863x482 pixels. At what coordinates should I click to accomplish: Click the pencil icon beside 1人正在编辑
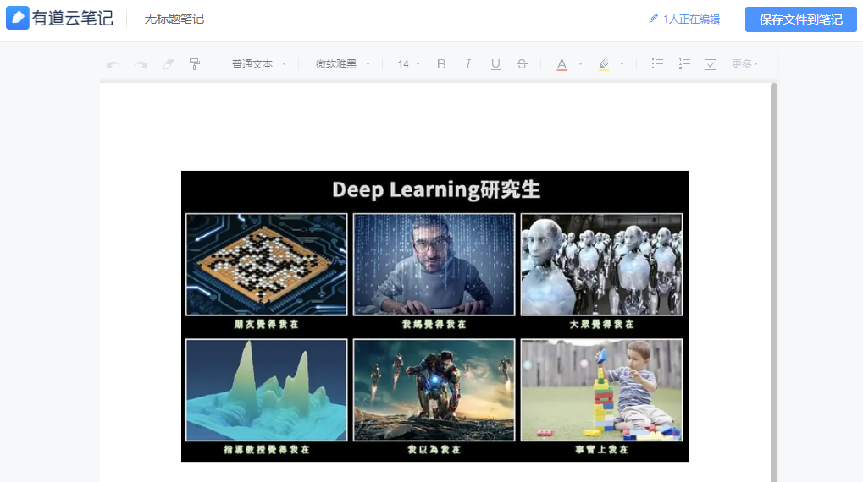click(x=653, y=19)
